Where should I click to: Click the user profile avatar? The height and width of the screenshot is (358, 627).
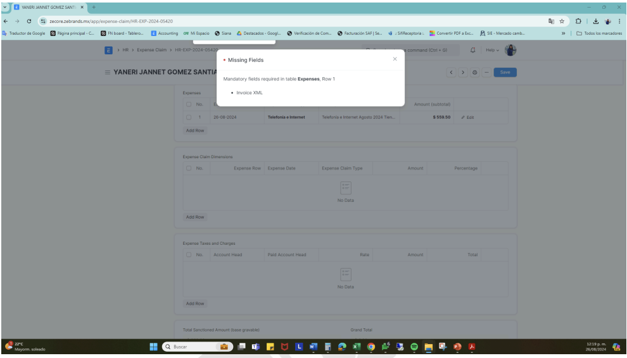pyautogui.click(x=510, y=50)
